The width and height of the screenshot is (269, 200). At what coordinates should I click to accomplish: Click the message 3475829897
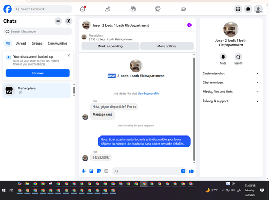pos(101,158)
